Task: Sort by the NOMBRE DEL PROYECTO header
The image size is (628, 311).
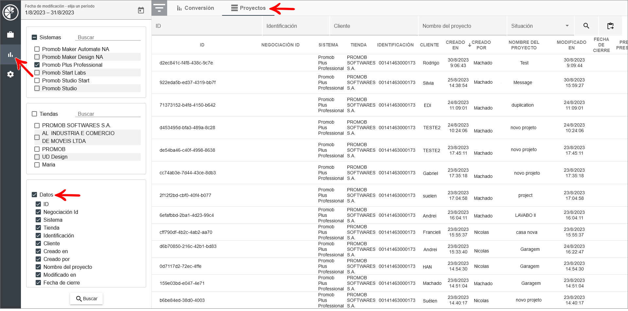Action: tap(524, 45)
